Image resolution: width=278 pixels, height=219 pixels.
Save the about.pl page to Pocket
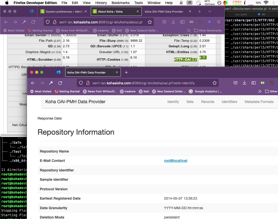click(164, 22)
